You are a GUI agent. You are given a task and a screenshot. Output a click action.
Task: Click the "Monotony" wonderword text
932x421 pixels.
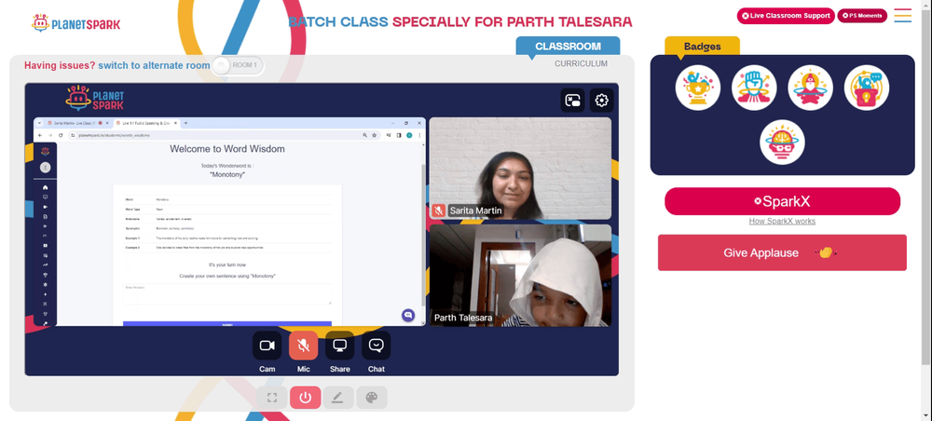(x=227, y=174)
